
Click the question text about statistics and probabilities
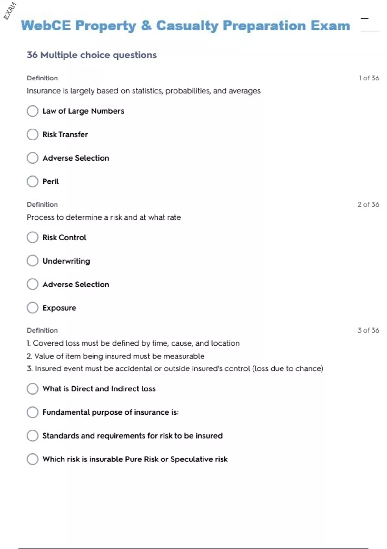tap(144, 91)
